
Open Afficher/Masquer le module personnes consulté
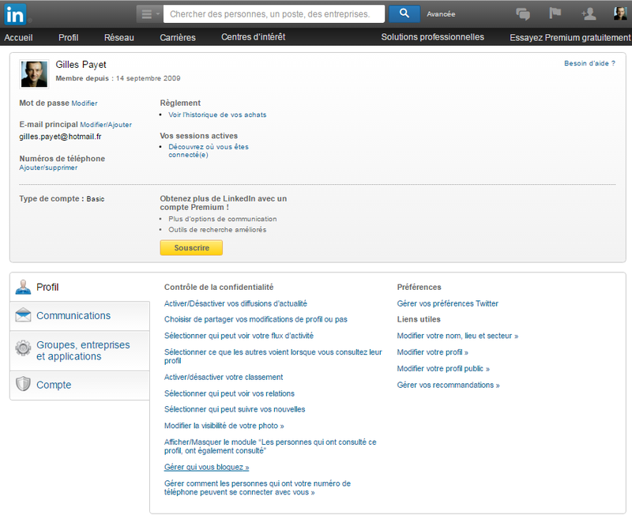[x=270, y=446]
